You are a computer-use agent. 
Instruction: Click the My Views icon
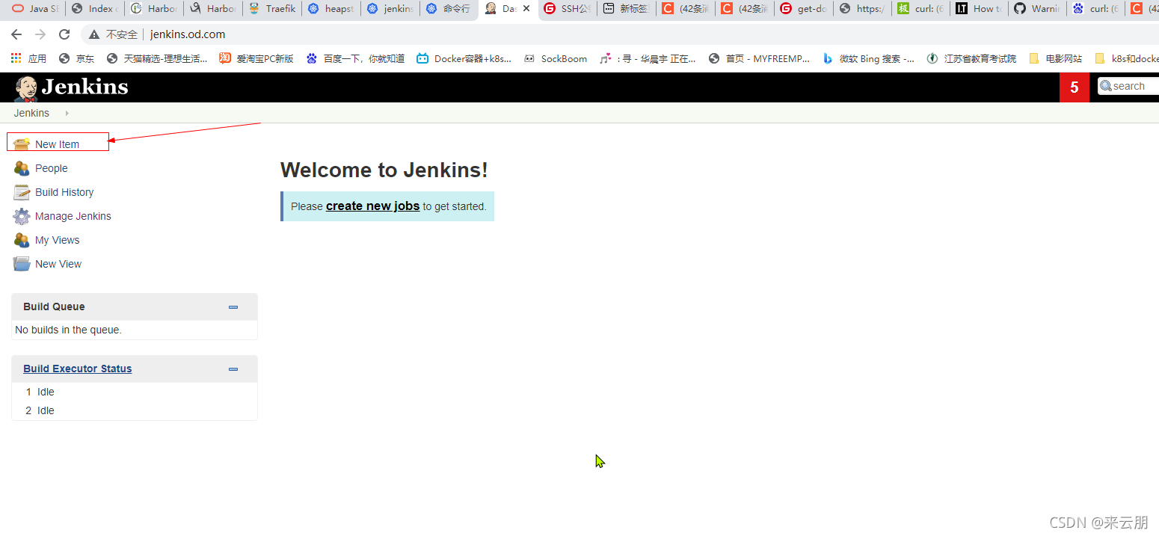point(22,240)
